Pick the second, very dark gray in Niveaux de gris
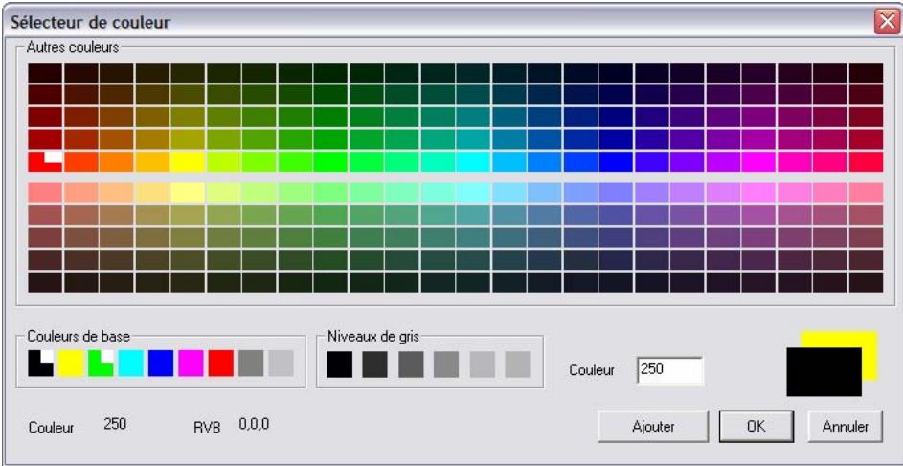 point(375,365)
